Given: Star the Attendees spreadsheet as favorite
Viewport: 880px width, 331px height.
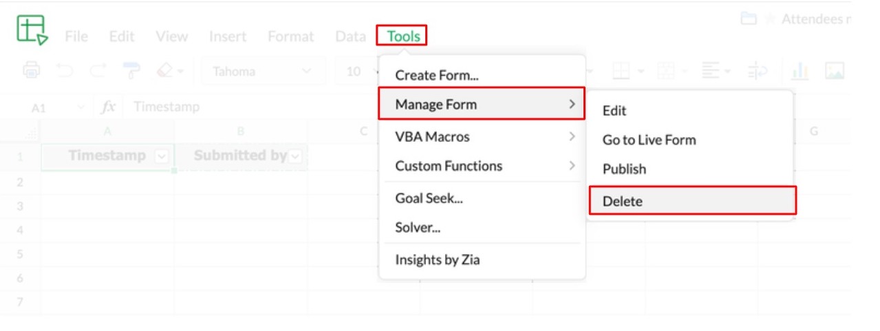Looking at the screenshot, I should click(771, 19).
